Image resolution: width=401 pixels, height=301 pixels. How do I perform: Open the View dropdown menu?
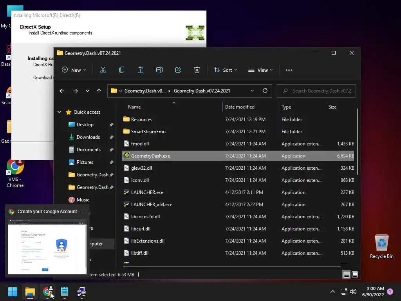click(x=260, y=70)
